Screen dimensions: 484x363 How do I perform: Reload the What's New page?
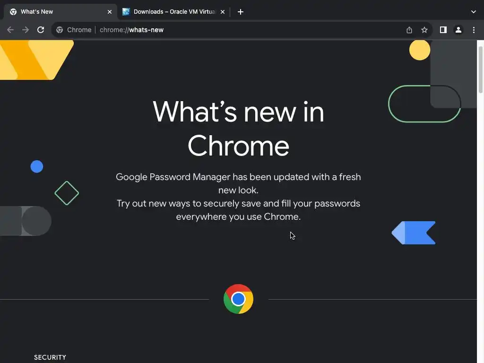41,30
